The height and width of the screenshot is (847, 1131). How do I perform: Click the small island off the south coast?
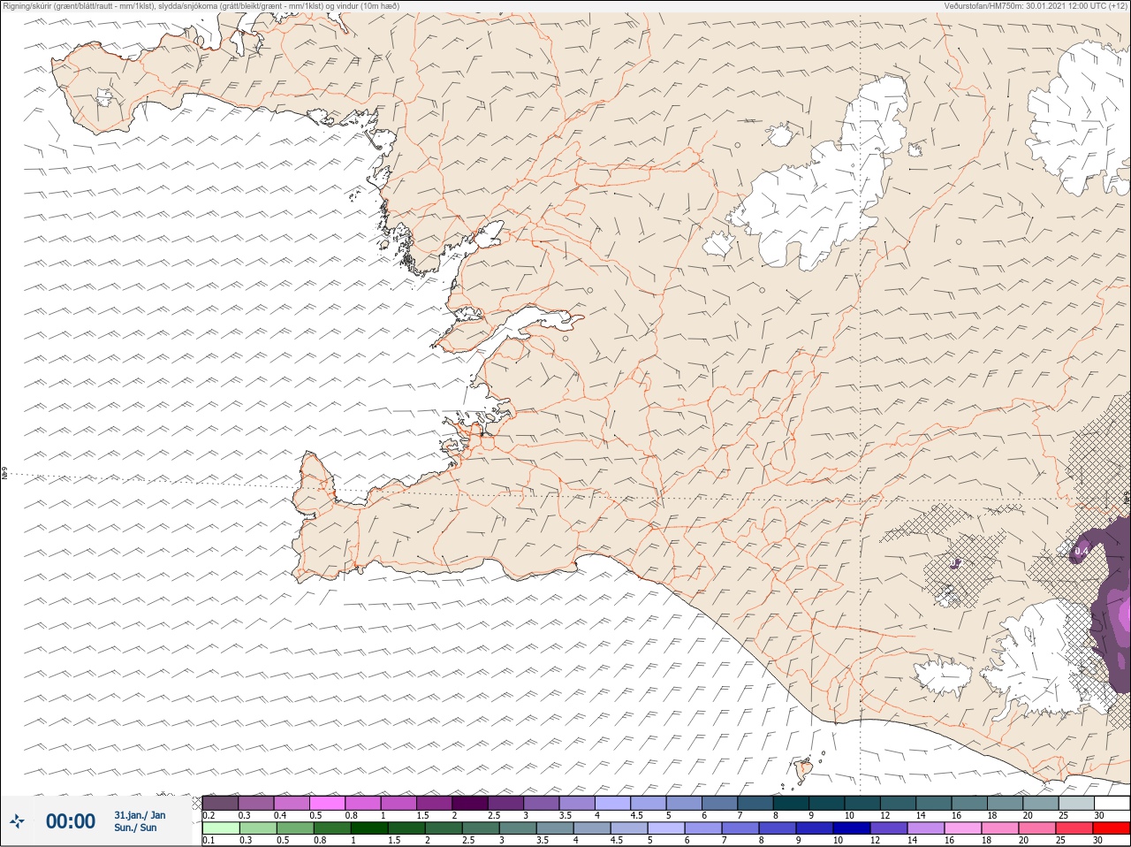click(x=804, y=770)
